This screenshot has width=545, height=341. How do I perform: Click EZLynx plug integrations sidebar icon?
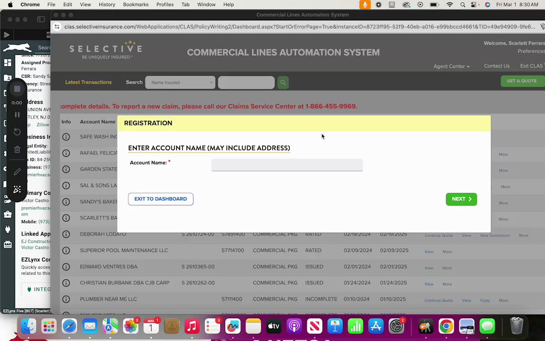tap(8, 229)
